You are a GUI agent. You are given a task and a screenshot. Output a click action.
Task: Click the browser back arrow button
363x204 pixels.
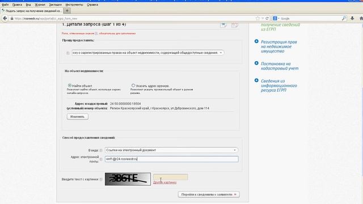pos(5,18)
